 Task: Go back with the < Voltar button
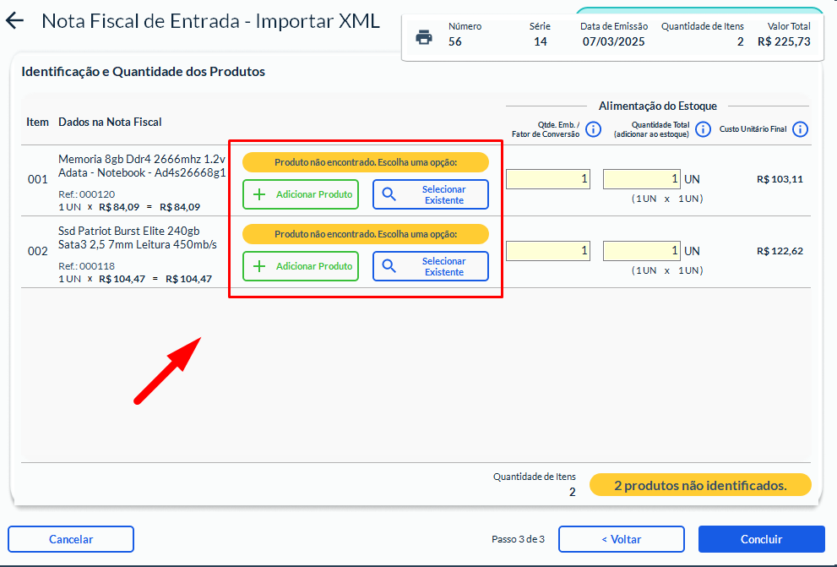pos(621,539)
